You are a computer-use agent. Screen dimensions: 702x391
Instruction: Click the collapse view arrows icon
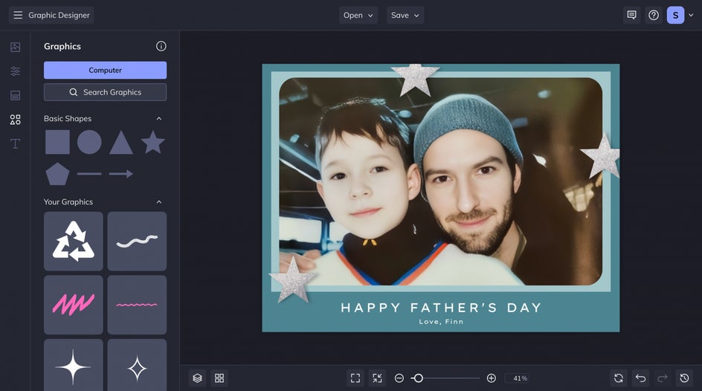378,378
